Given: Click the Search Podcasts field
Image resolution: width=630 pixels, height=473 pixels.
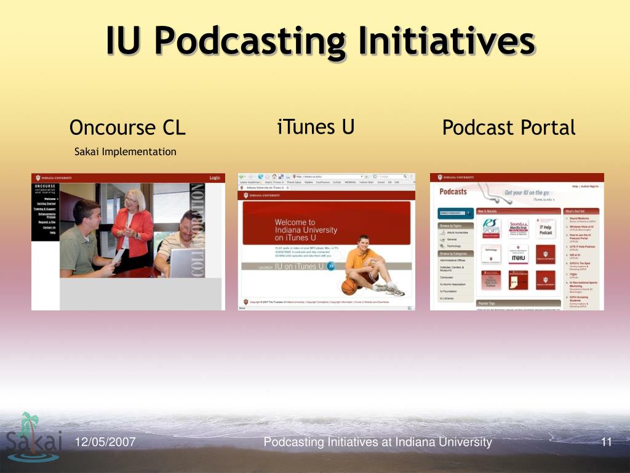Looking at the screenshot, I should click(452, 213).
